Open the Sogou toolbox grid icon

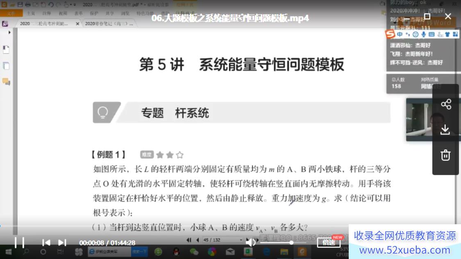[455, 34]
